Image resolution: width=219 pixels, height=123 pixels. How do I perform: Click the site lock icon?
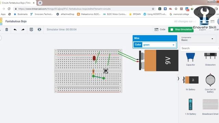pos(16,9)
